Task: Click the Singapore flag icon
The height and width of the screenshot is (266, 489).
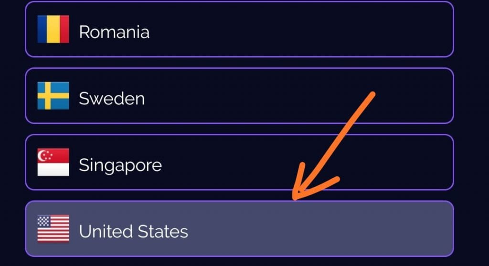Action: tap(53, 162)
